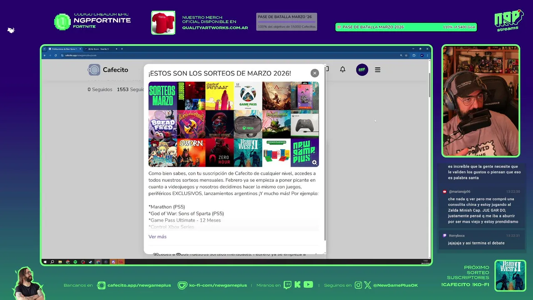Click the 0 Seguidos count text
Image resolution: width=533 pixels, height=300 pixels.
coord(100,90)
